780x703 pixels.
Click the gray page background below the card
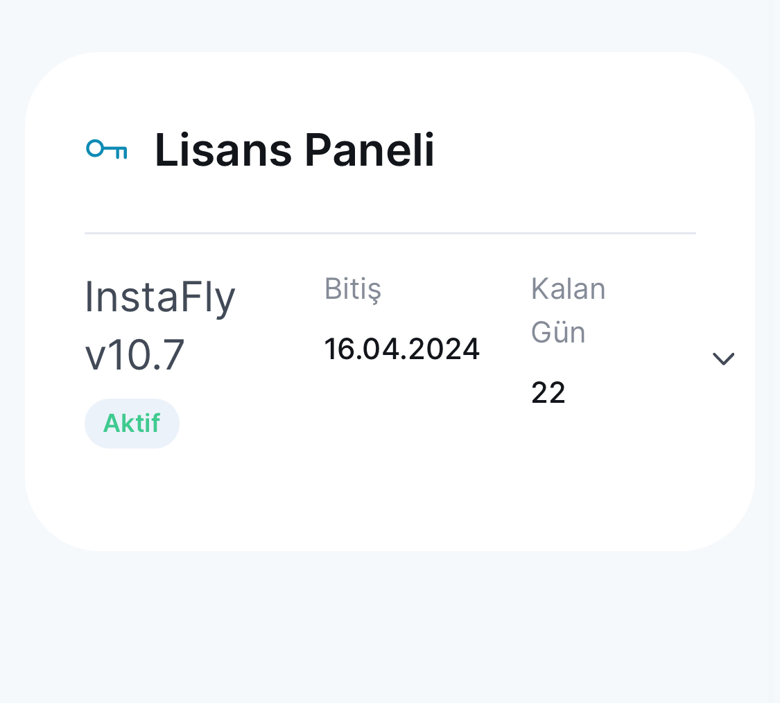(x=390, y=627)
